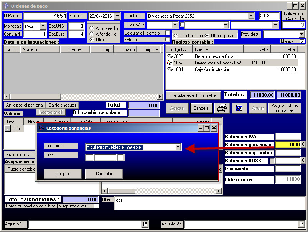Click Calcular asiento contable button
Image resolution: width=308 pixels, height=232 pixels.
(x=194, y=95)
